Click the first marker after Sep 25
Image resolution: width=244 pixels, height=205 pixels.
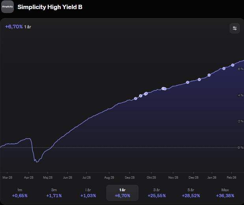136,98
